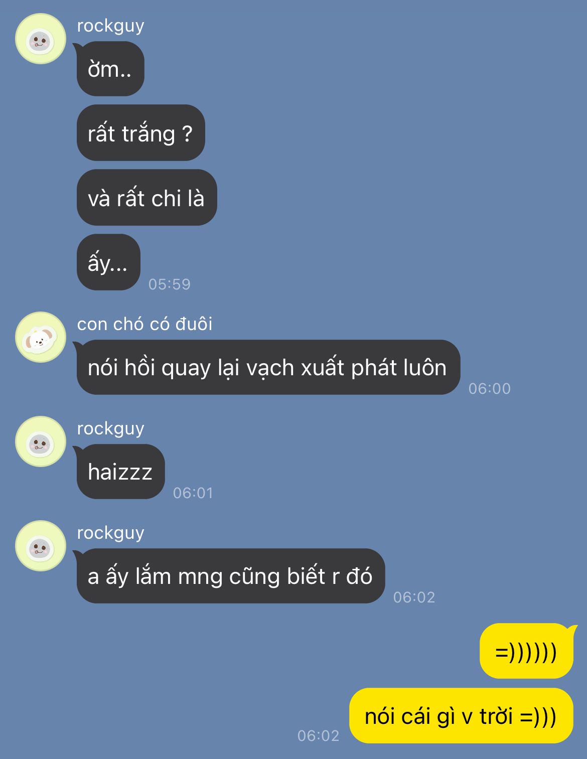Select the 'a ấy lắm mng cũng biết r đó' message
This screenshot has height=759, width=587.
pyautogui.click(x=231, y=576)
